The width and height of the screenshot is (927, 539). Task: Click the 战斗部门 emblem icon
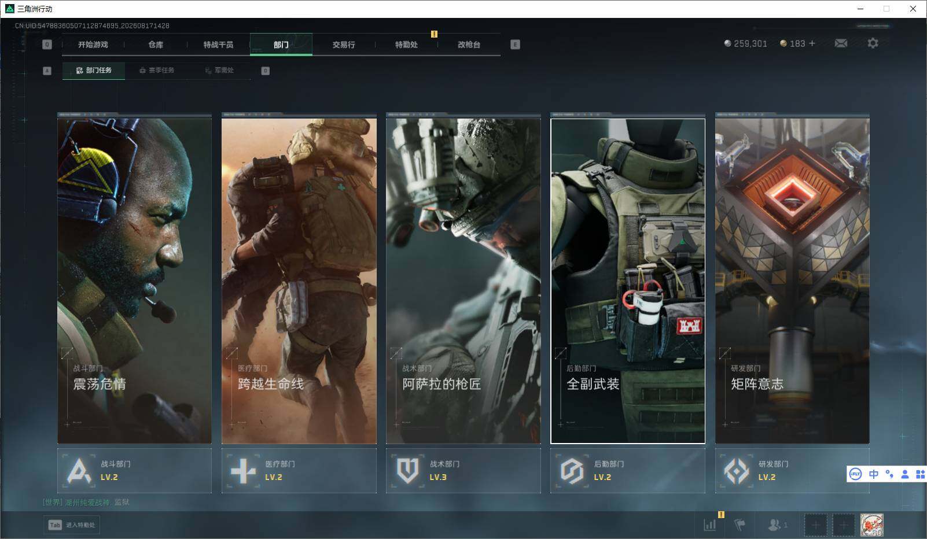click(x=79, y=471)
